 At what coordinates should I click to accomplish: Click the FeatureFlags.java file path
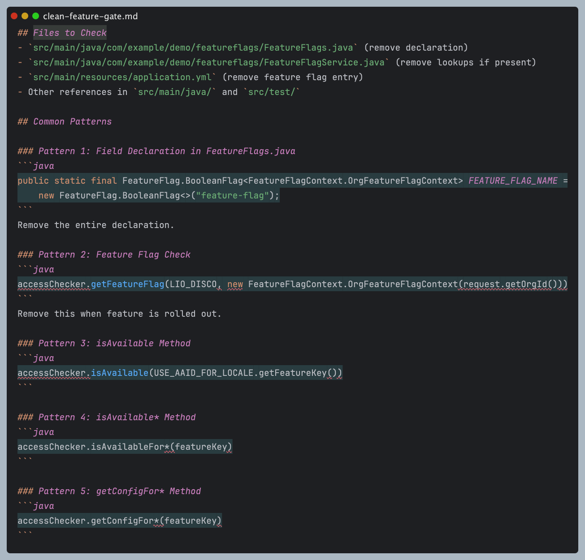point(193,47)
